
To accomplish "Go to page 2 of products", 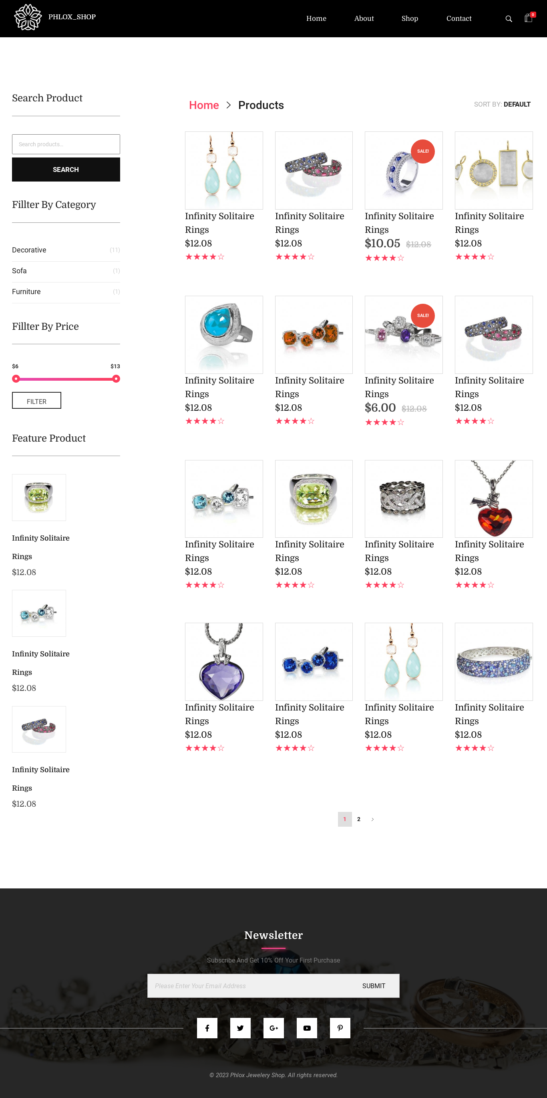I will (359, 819).
